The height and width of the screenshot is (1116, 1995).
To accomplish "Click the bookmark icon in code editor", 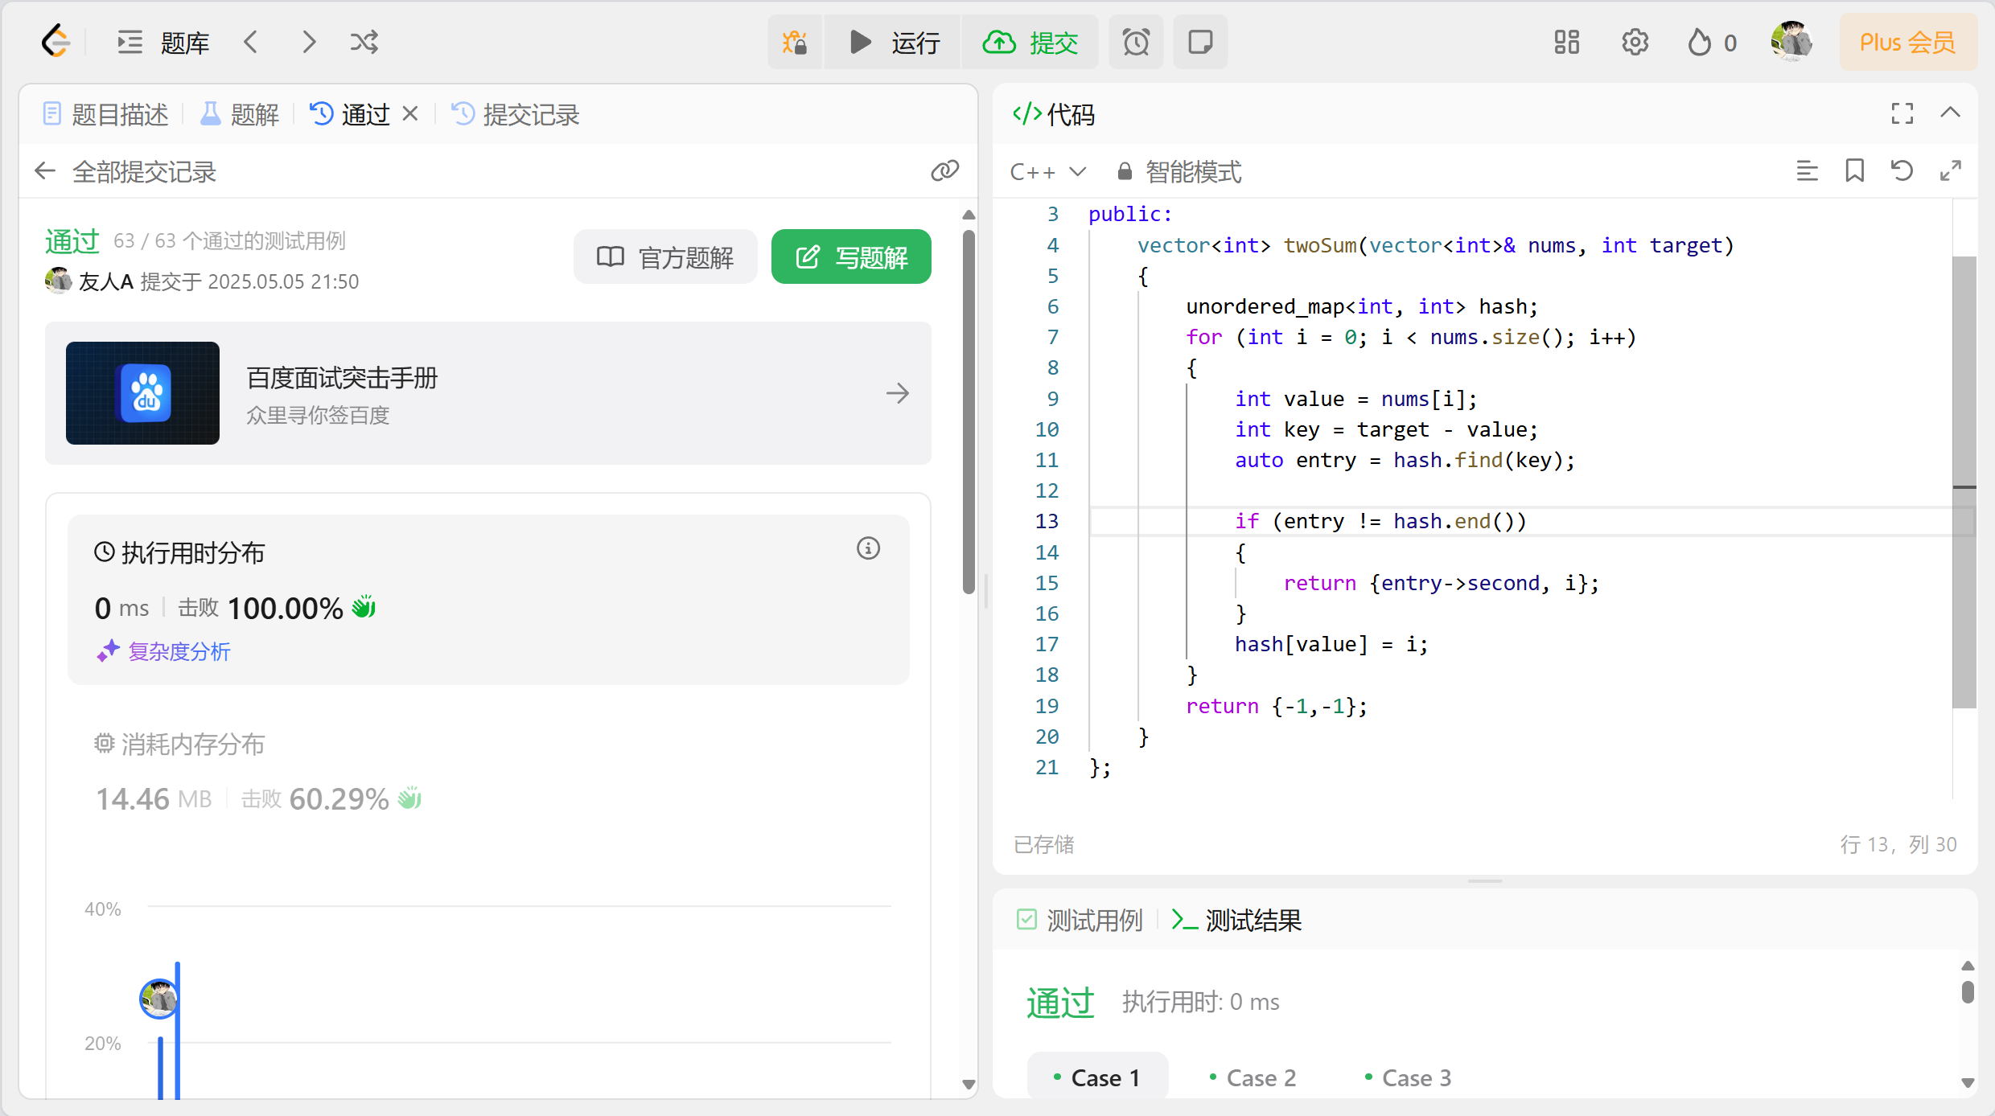I will [1854, 170].
